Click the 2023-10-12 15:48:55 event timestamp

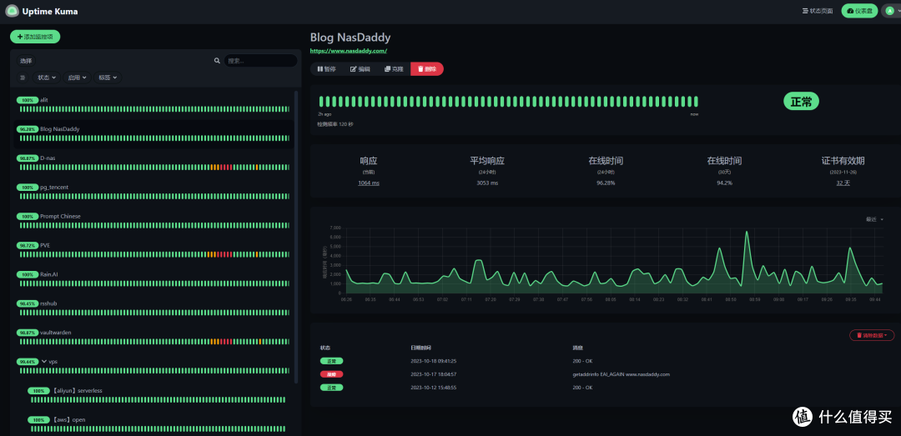click(433, 387)
